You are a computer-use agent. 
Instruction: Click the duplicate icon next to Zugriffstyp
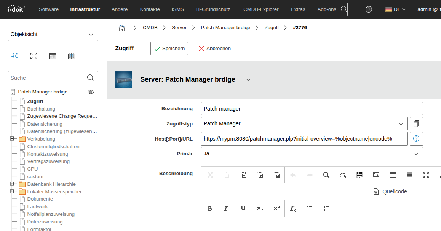(416, 123)
